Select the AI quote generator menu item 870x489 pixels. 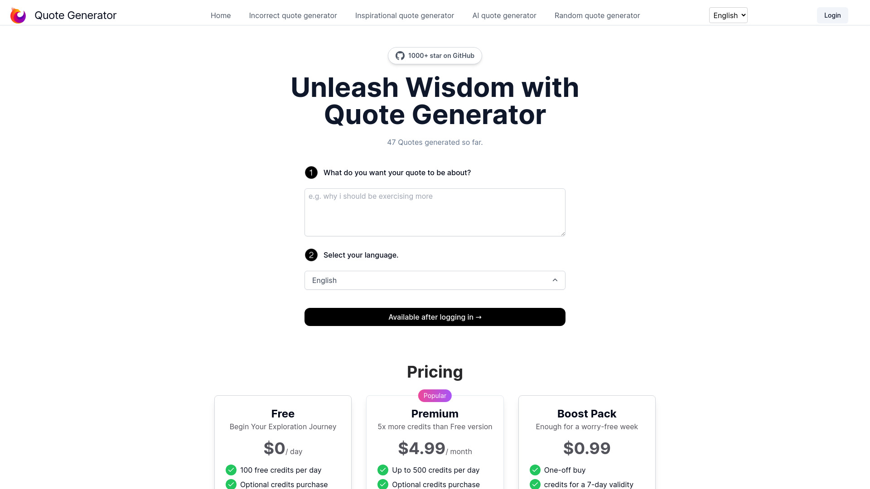[x=504, y=15]
